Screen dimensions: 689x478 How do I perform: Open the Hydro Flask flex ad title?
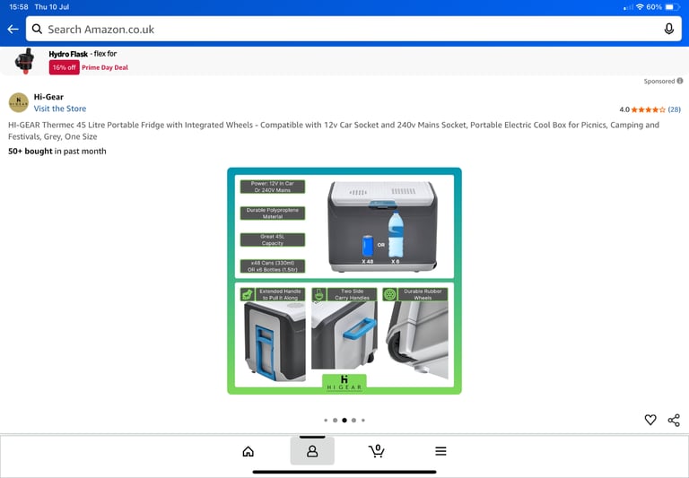83,54
